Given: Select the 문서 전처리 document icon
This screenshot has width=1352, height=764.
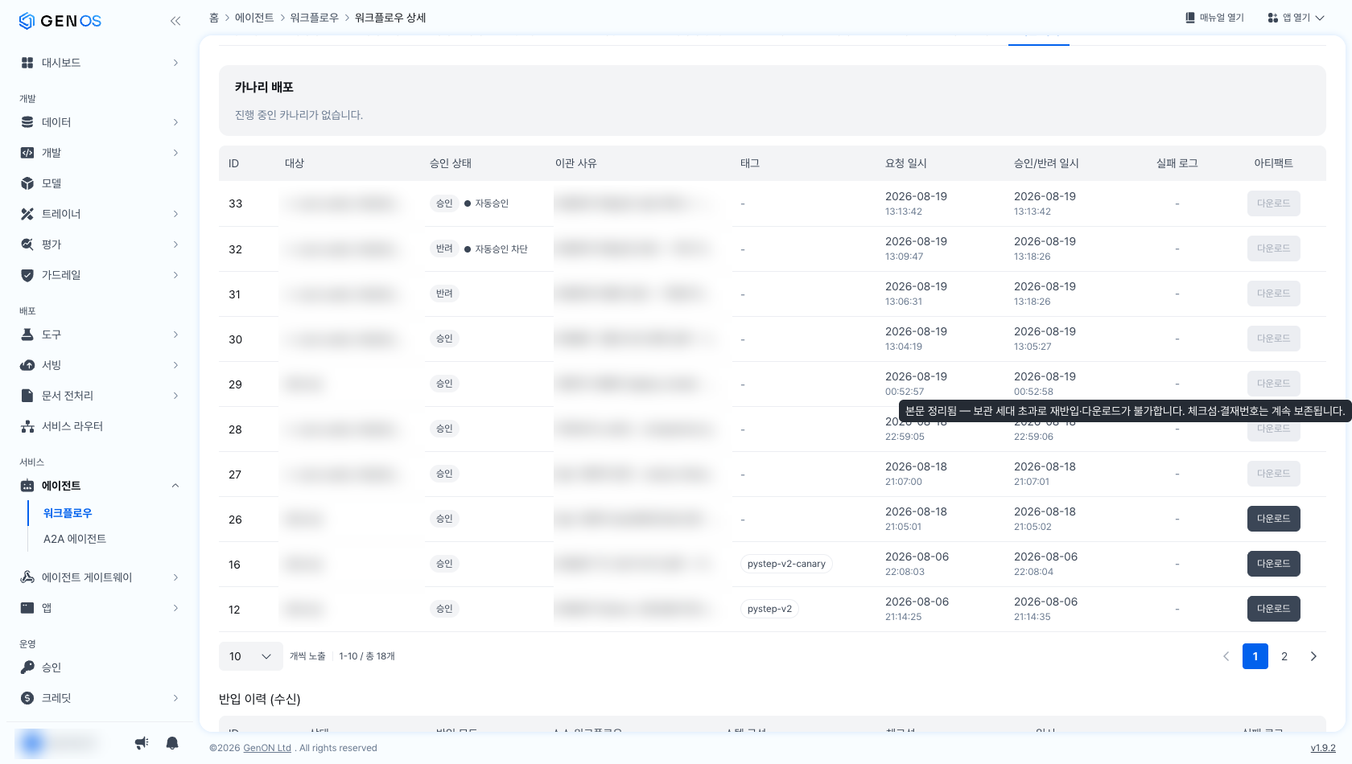Looking at the screenshot, I should coord(27,396).
